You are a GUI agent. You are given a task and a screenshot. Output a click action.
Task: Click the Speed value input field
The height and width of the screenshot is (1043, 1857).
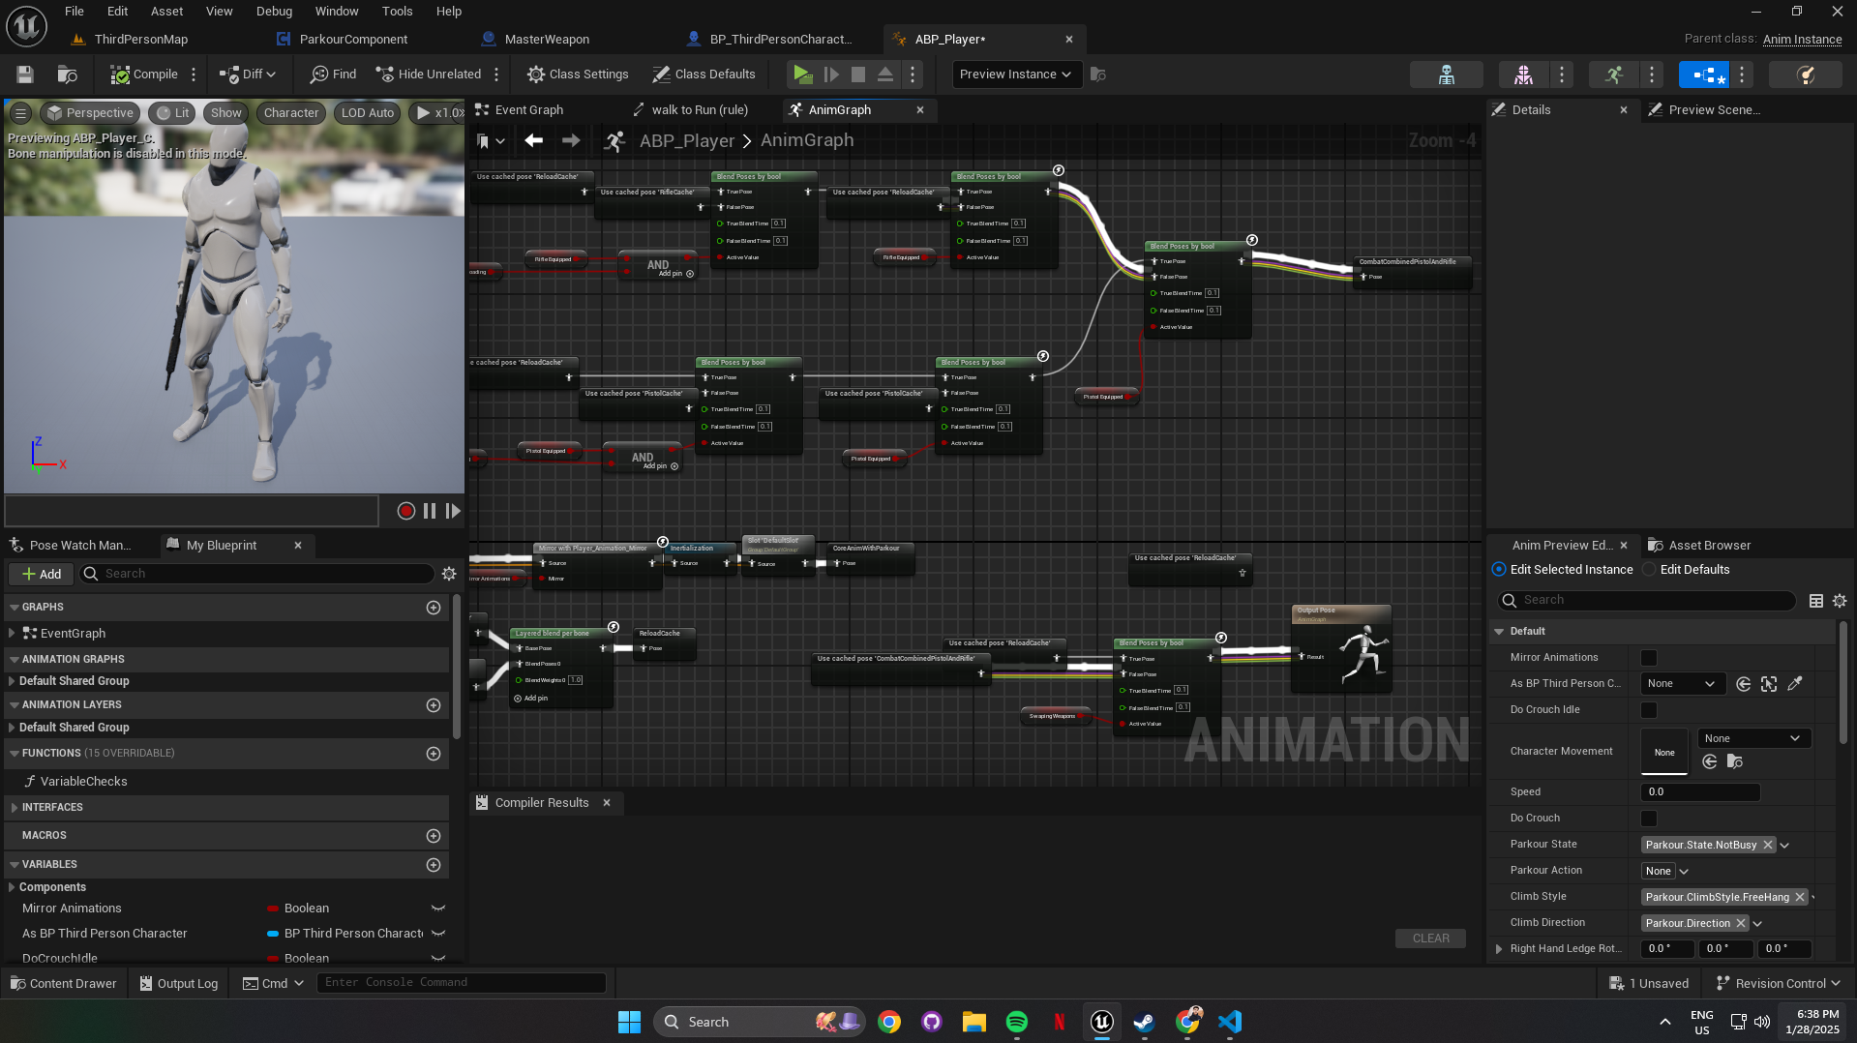click(x=1699, y=791)
